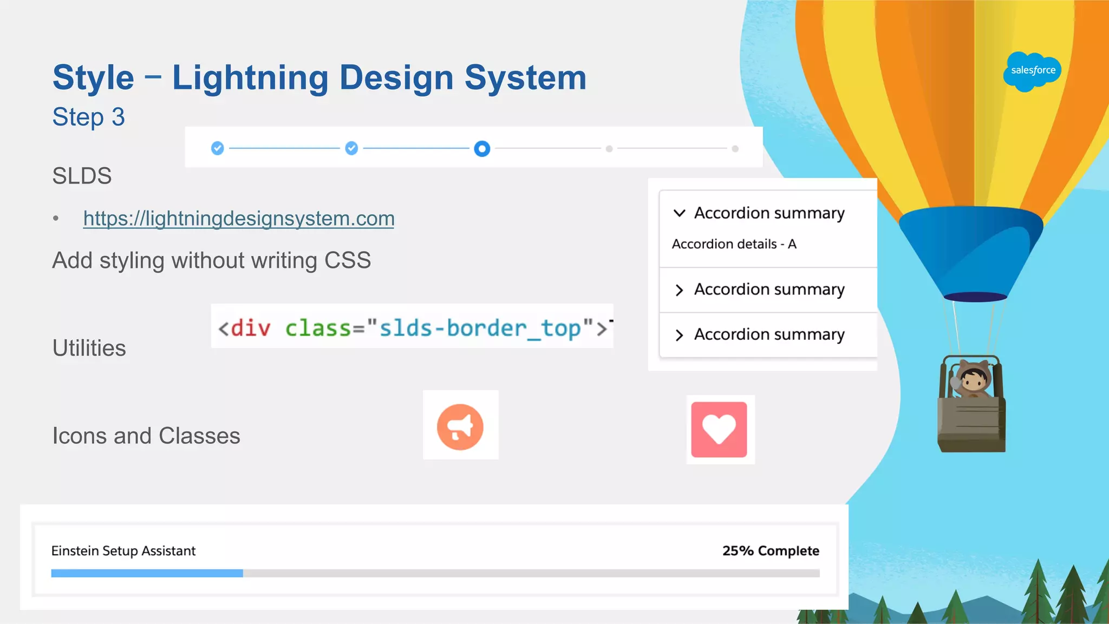Click the 'Style – Lightning Design System' title
This screenshot has width=1109, height=624.
[x=319, y=77]
